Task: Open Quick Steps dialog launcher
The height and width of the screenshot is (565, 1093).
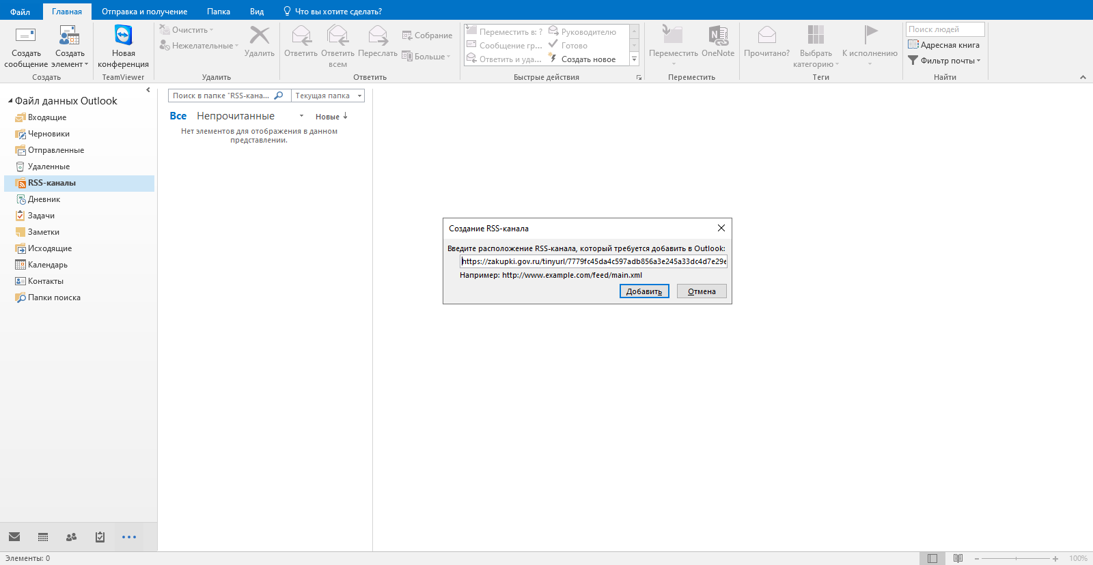Action: click(639, 78)
